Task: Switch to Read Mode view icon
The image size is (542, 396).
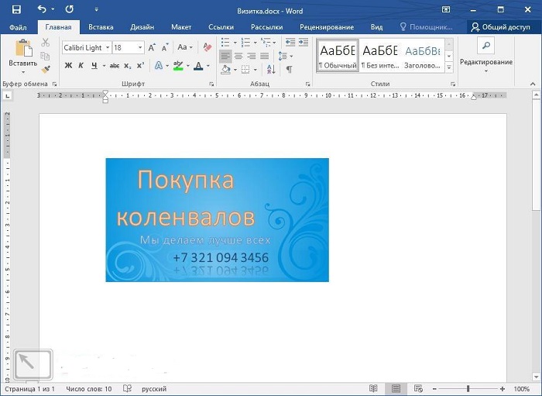Action: [x=373, y=388]
